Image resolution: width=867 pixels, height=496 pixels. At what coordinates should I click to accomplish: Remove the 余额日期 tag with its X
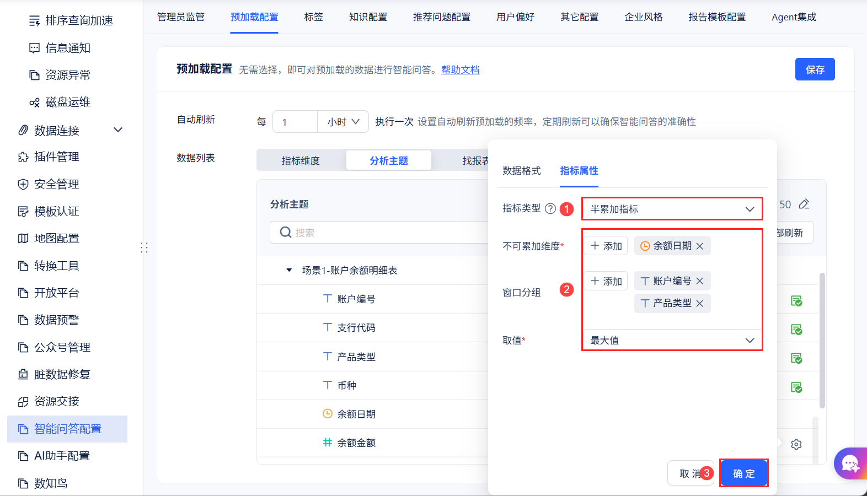(700, 246)
